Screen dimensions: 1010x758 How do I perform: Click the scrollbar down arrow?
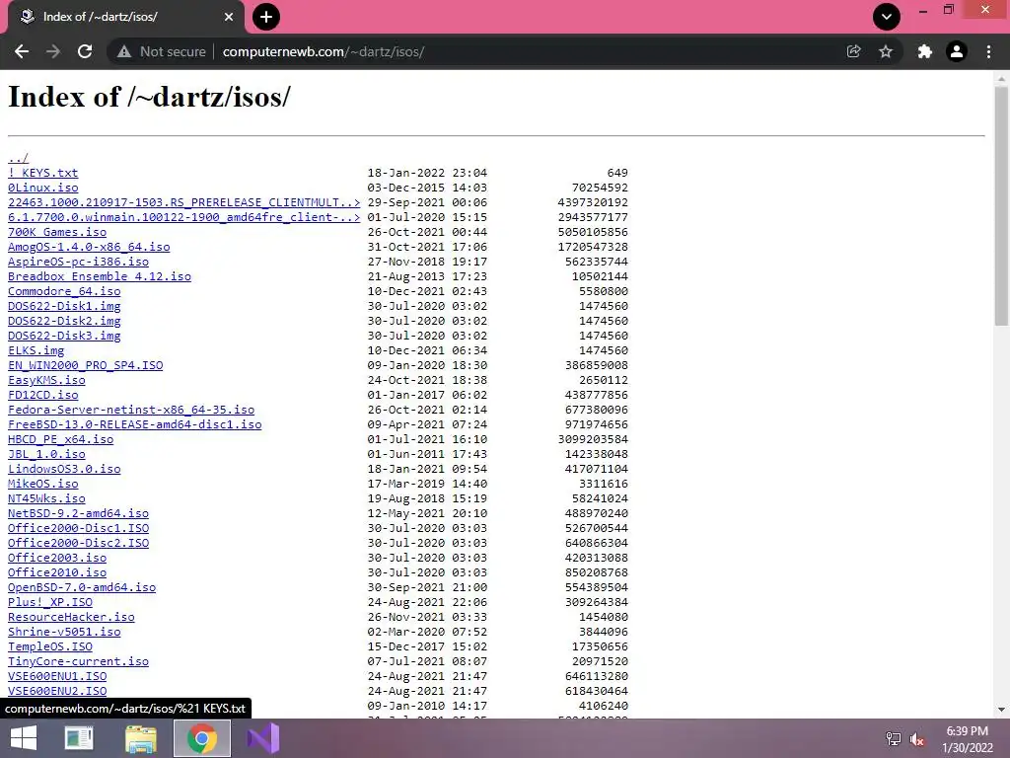[1001, 710]
